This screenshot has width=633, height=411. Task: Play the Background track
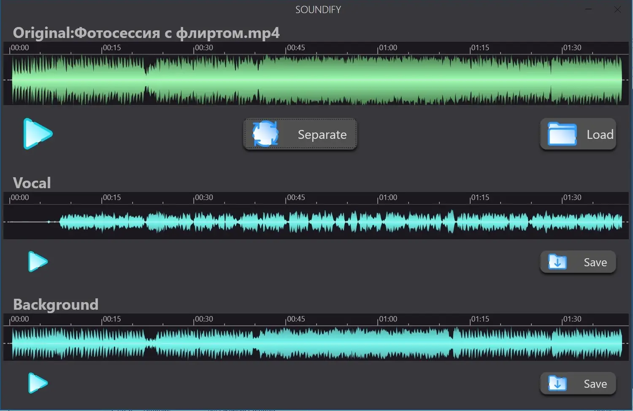(38, 383)
